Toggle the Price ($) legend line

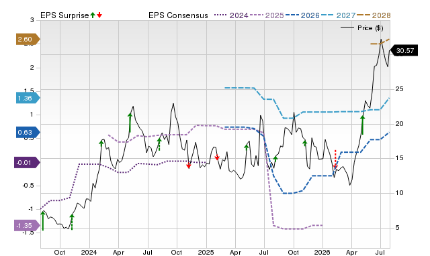click(x=362, y=28)
